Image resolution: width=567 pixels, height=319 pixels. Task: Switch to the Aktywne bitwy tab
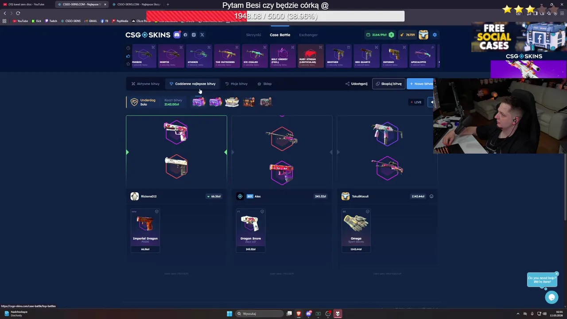145,84
